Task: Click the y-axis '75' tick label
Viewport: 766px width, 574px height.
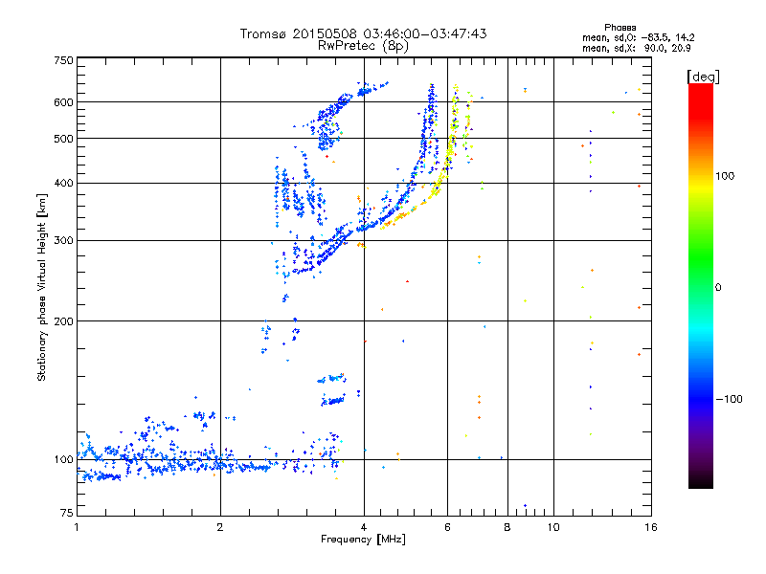Action: (67, 513)
